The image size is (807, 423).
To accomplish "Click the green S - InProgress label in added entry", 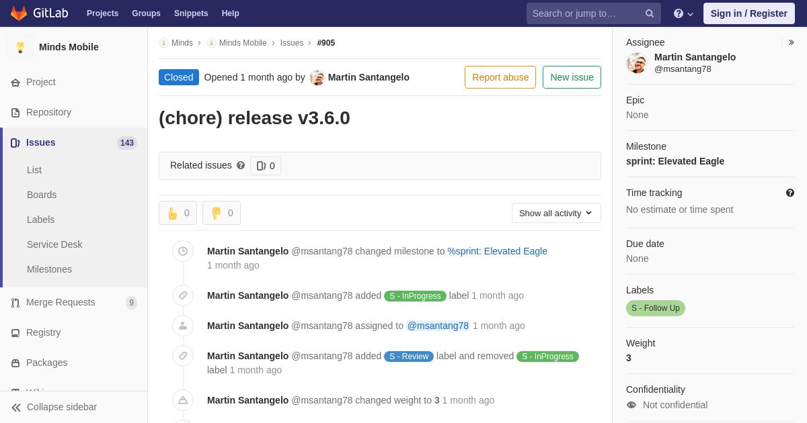I will coord(415,296).
